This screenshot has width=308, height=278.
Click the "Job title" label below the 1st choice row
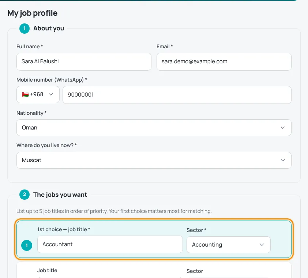tap(47, 271)
